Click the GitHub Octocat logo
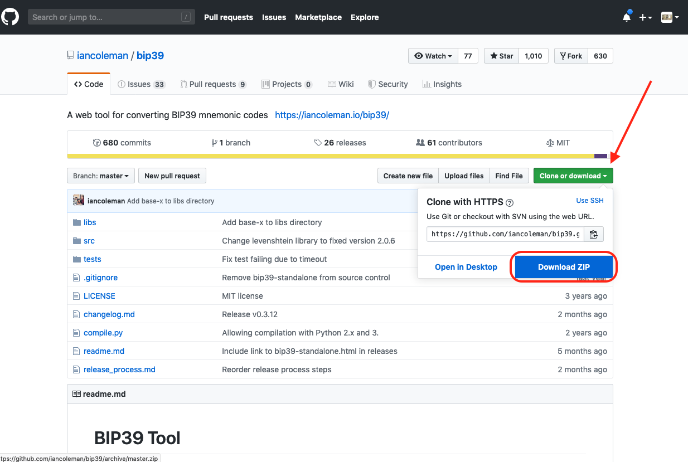Image resolution: width=688 pixels, height=462 pixels. pyautogui.click(x=10, y=17)
